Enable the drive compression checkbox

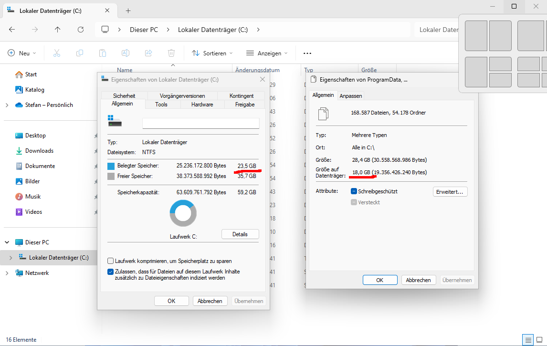[111, 261]
